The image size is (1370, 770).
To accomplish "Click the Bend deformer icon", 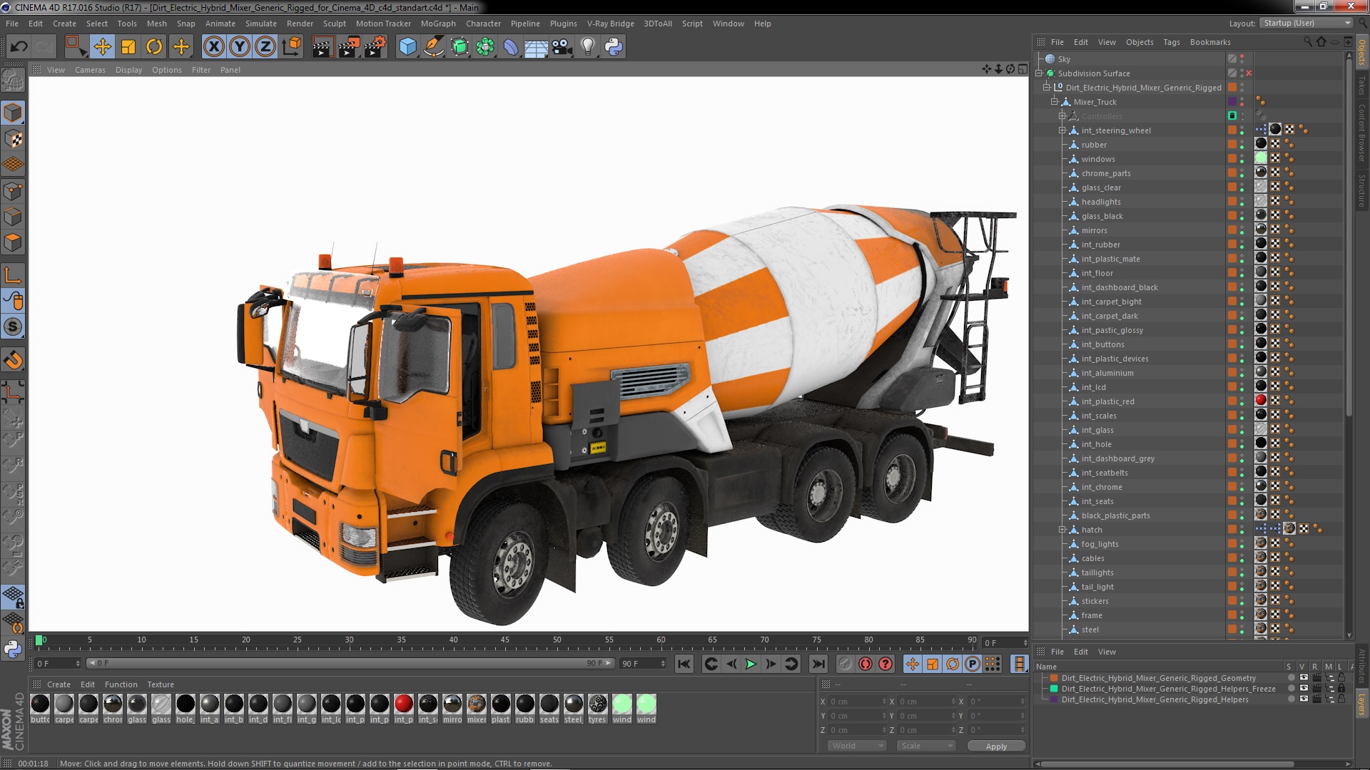I will pos(511,47).
